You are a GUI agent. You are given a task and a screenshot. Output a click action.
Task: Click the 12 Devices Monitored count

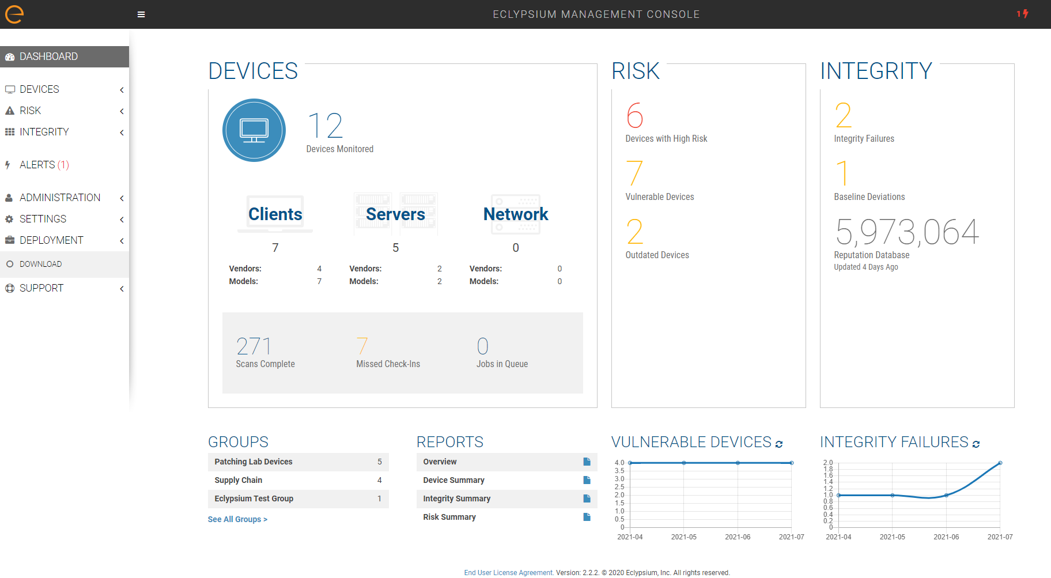click(x=326, y=126)
